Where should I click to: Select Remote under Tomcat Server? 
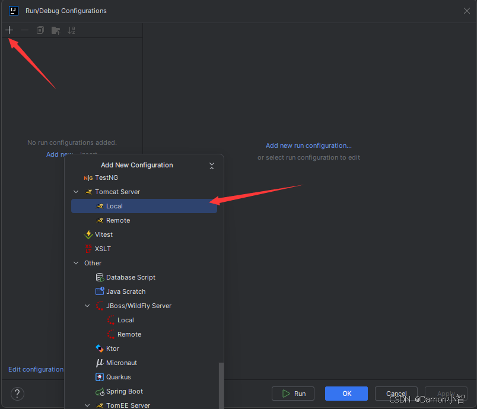pyautogui.click(x=144, y=220)
